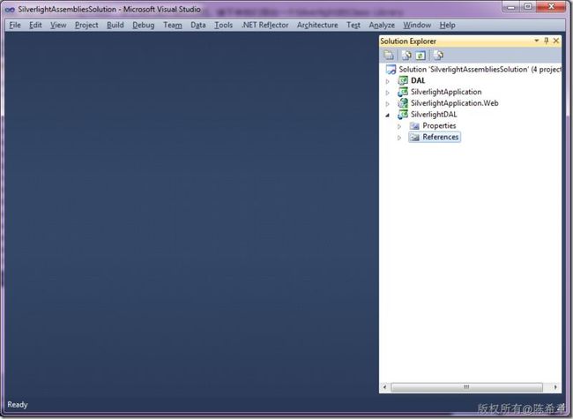Image resolution: width=573 pixels, height=419 pixels.
Task: Expand the References folder node
Action: (399, 138)
